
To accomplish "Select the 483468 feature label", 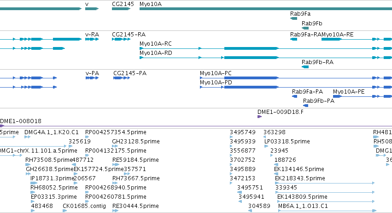I will 42,206.
